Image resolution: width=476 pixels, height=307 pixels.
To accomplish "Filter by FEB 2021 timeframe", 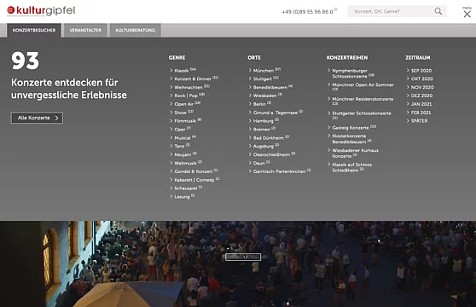I will click(419, 113).
